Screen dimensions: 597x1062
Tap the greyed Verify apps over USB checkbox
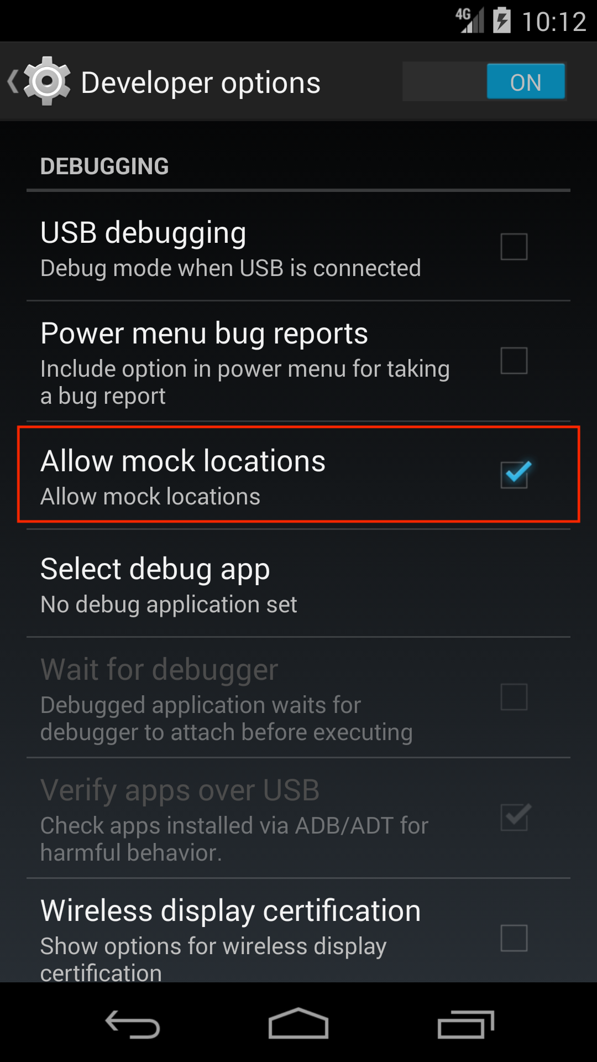coord(515,817)
